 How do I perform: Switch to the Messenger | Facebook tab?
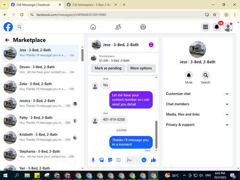tap(36, 5)
